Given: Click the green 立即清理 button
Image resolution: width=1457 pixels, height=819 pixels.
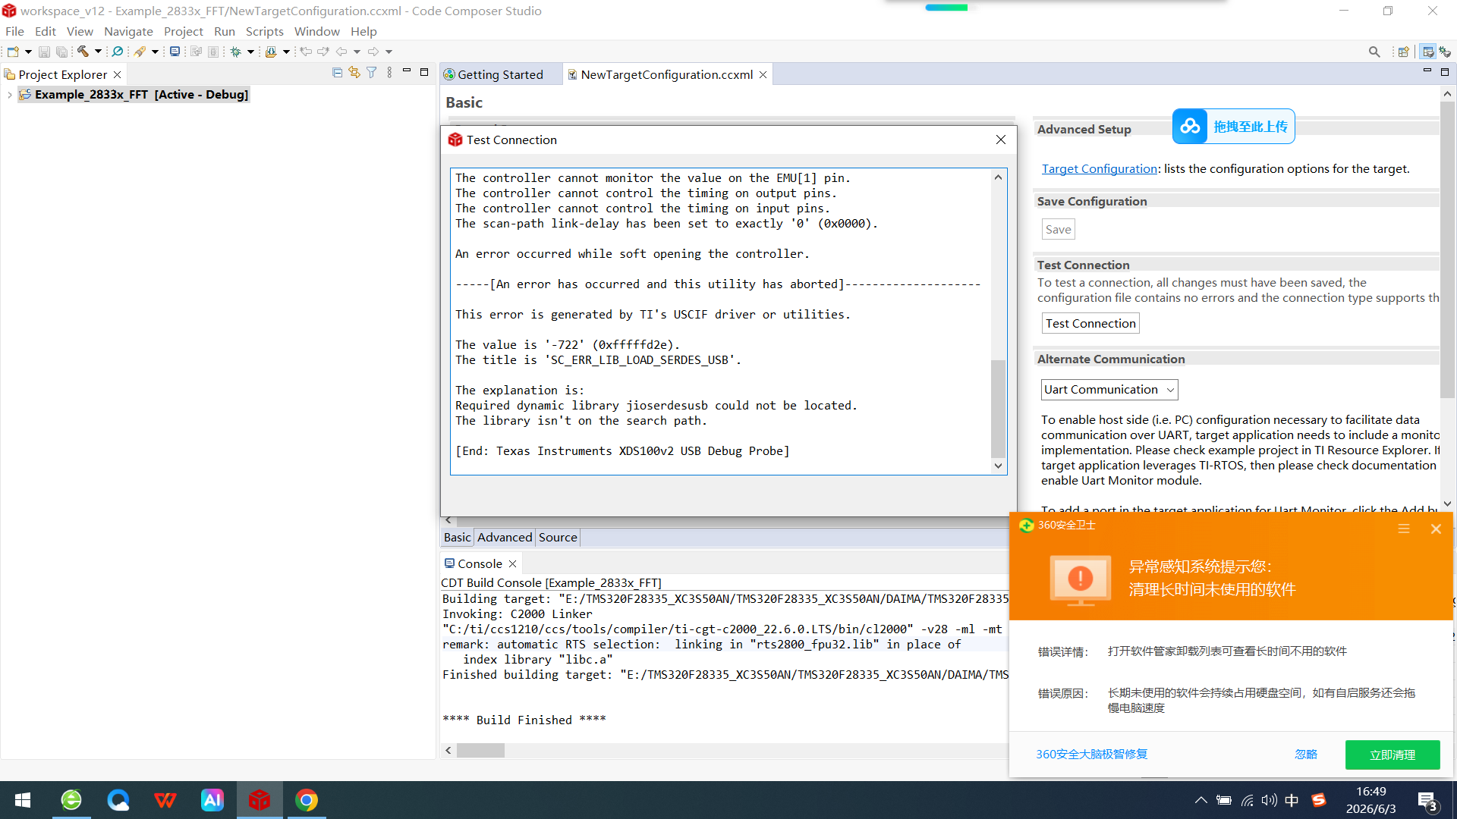Looking at the screenshot, I should coord(1392,755).
